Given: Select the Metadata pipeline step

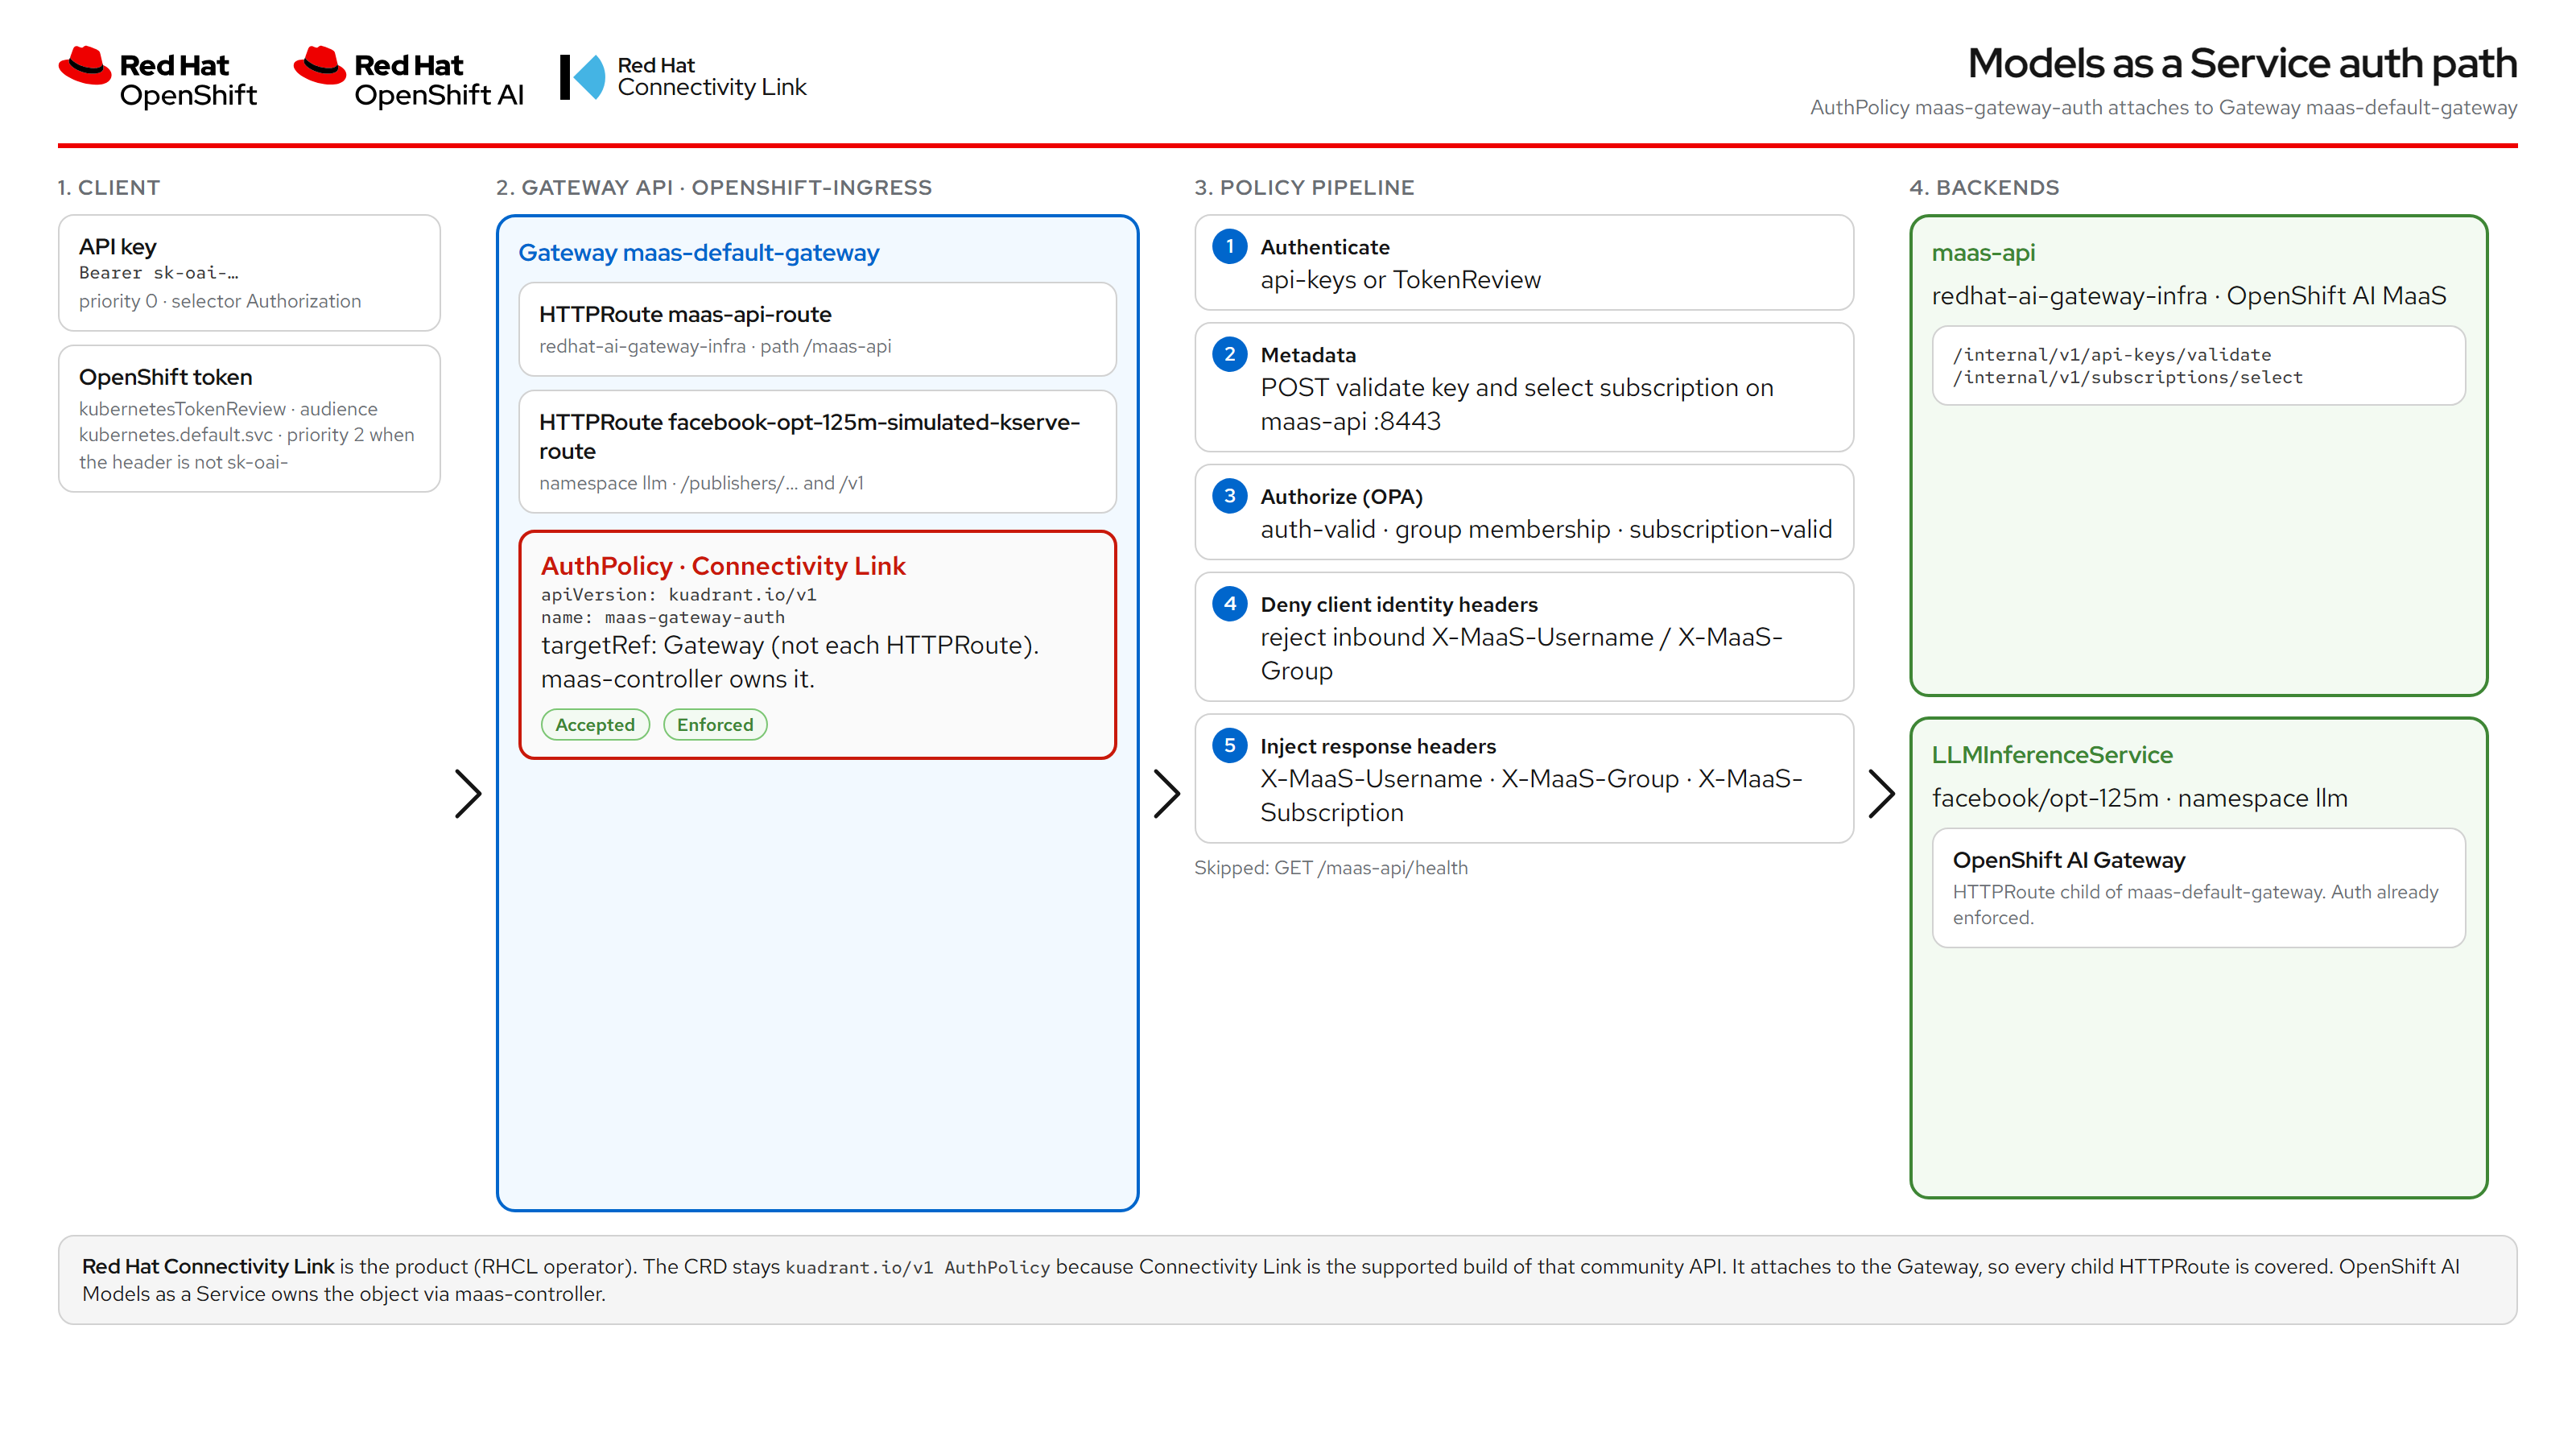Looking at the screenshot, I should coord(1524,387).
